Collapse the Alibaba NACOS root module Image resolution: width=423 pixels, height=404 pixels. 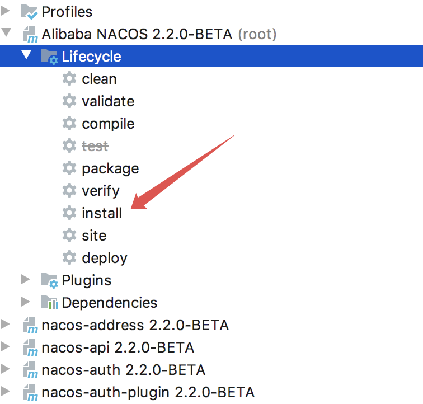6,34
